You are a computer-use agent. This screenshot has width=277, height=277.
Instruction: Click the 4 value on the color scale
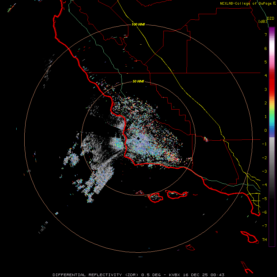[x=266, y=76]
